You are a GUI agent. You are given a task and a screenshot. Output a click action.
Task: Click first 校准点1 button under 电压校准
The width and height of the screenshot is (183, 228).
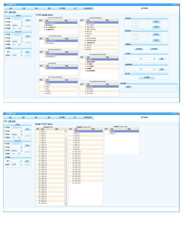tap(157, 22)
